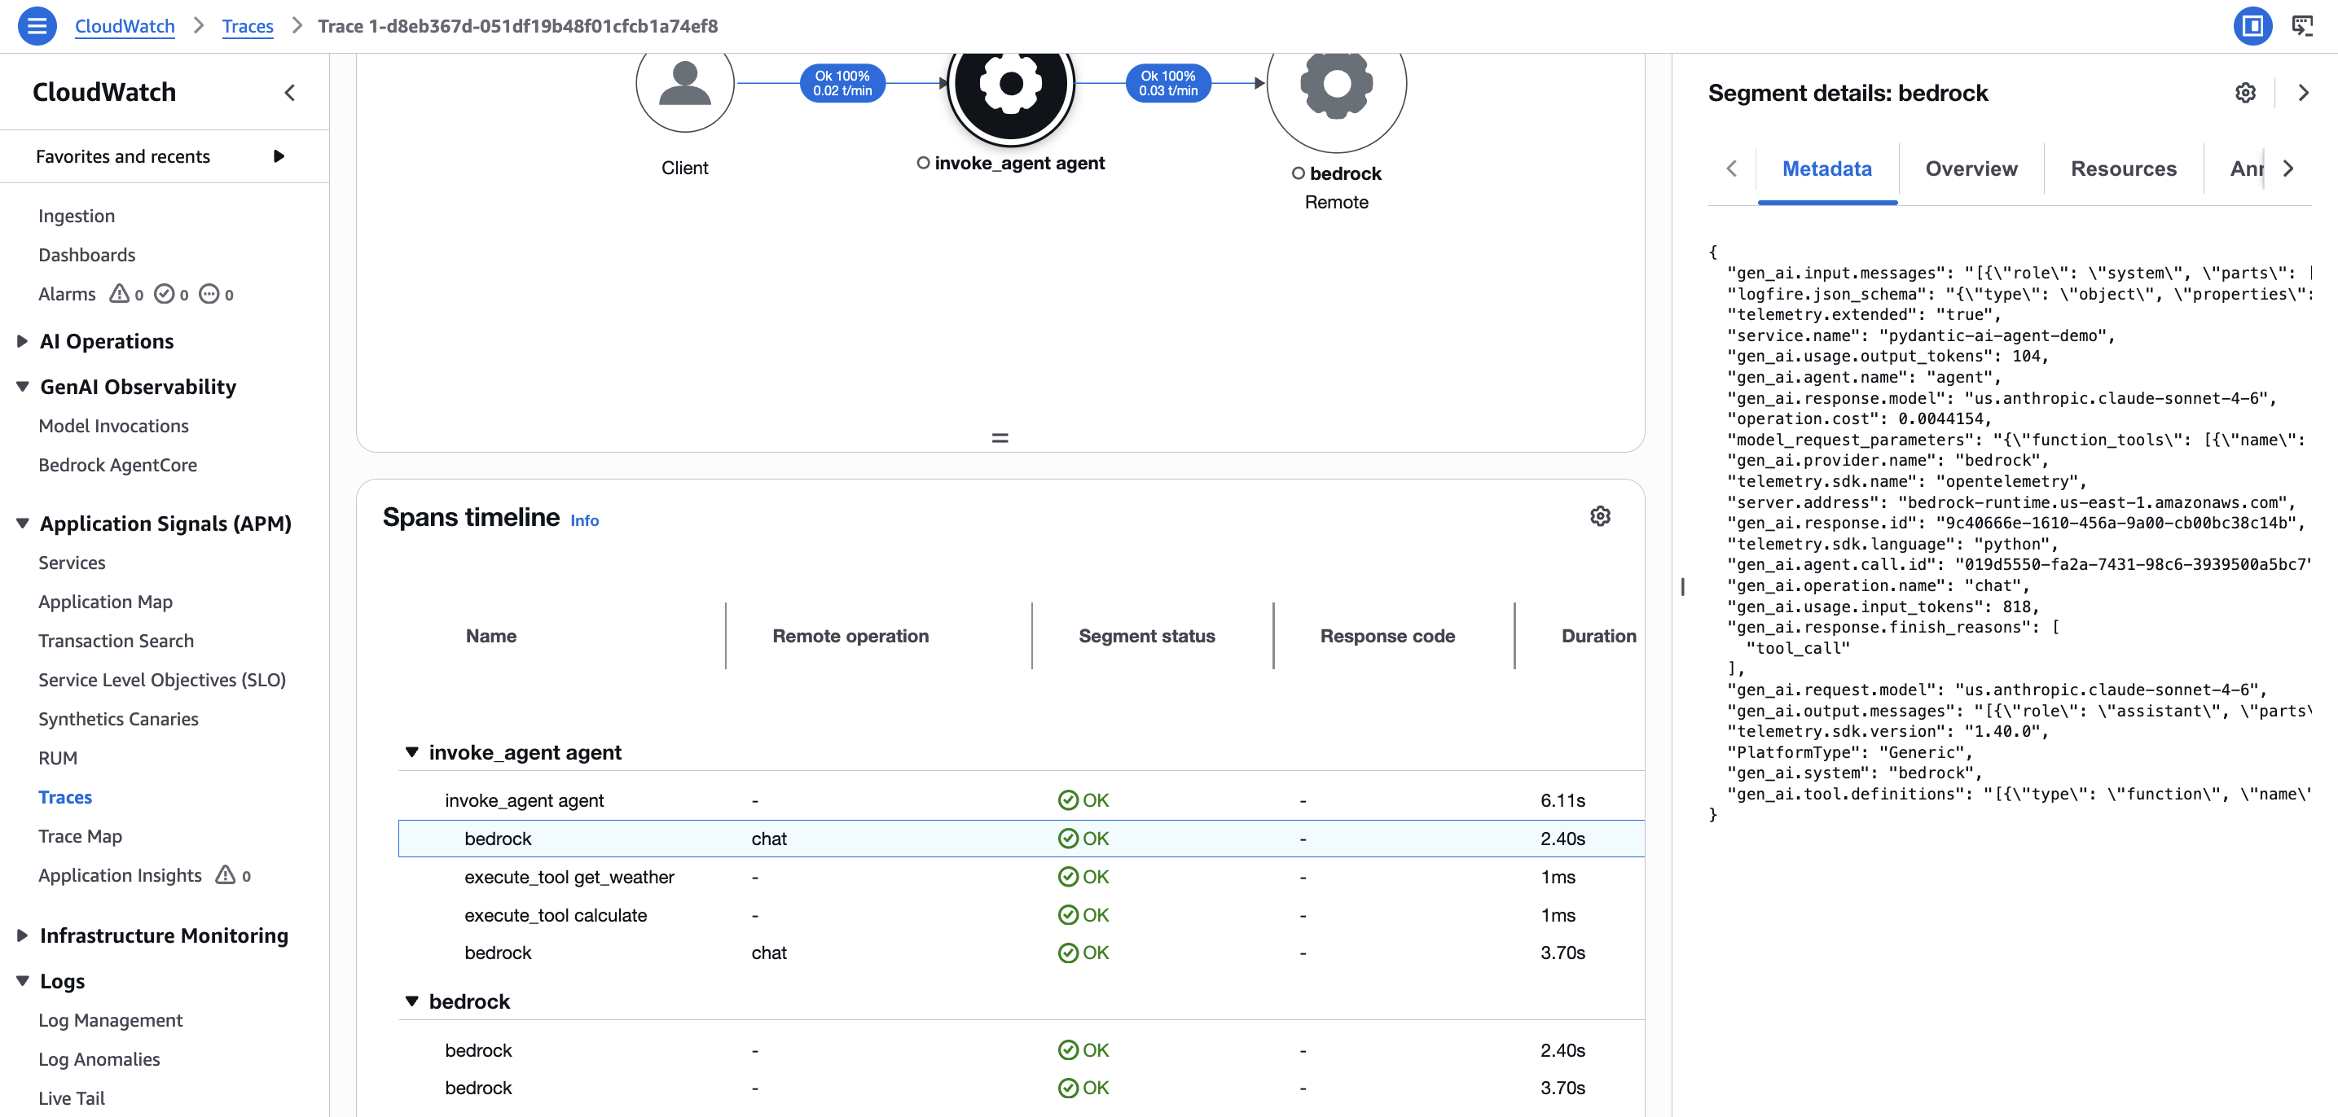Open the Spans timeline Info link

(583, 520)
